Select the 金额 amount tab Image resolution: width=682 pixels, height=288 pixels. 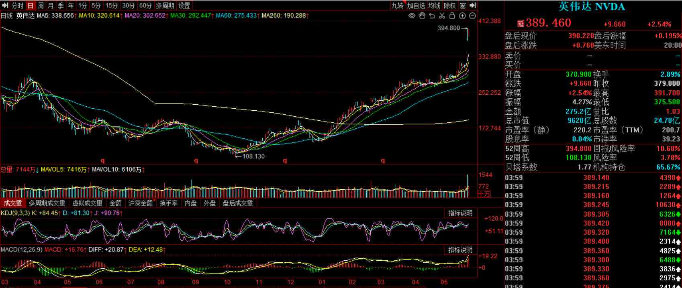pyautogui.click(x=115, y=203)
